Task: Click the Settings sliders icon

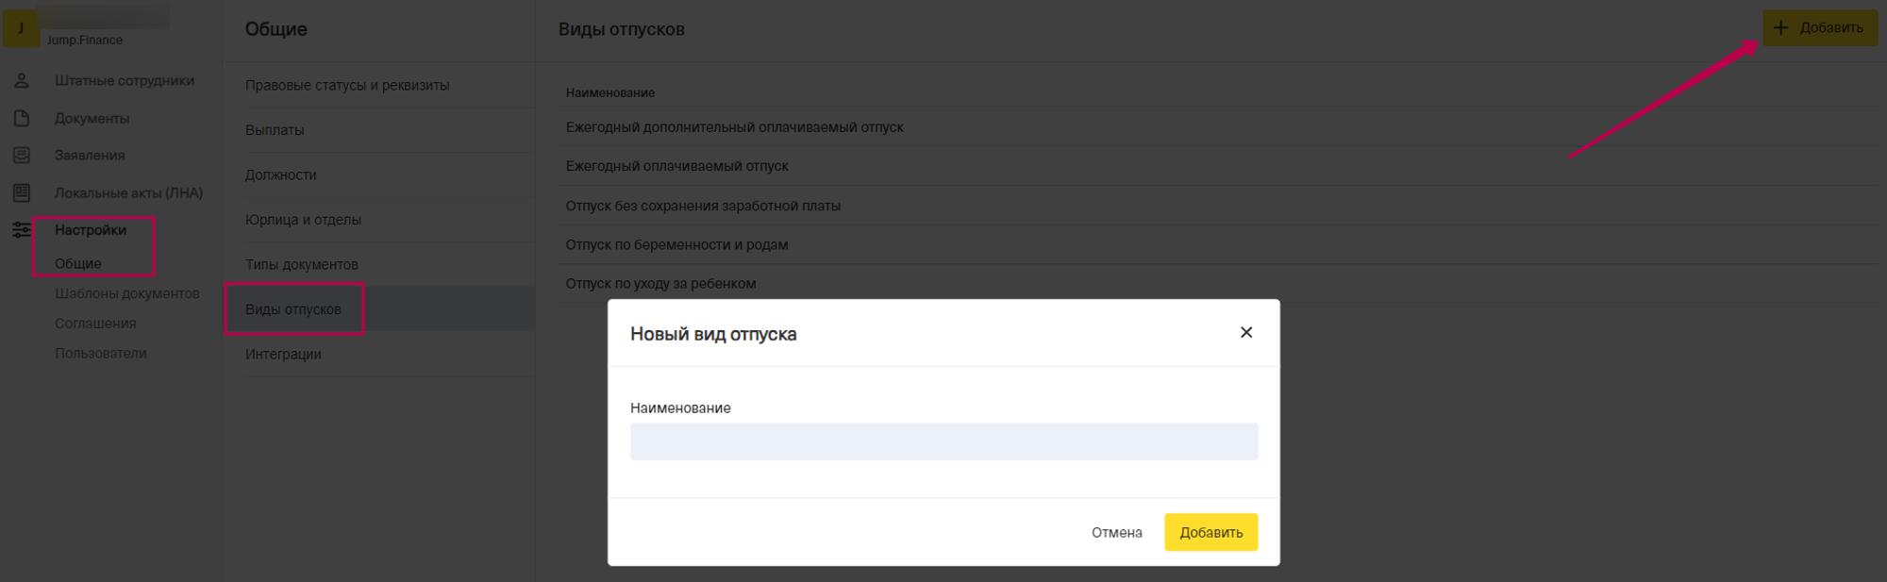Action: tap(22, 229)
